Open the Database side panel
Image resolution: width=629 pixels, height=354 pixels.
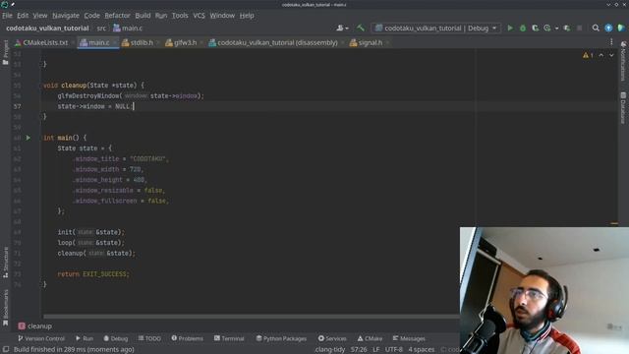click(x=623, y=107)
